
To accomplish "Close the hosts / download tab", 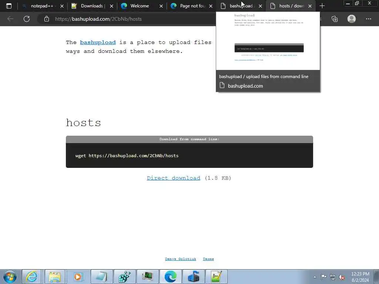I will pyautogui.click(x=310, y=6).
